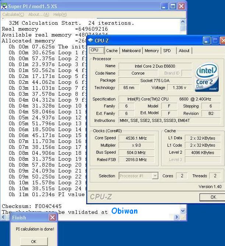Click Super PI horizontal scroll left arrow
This screenshot has height=246, width=225.
(3, 217)
